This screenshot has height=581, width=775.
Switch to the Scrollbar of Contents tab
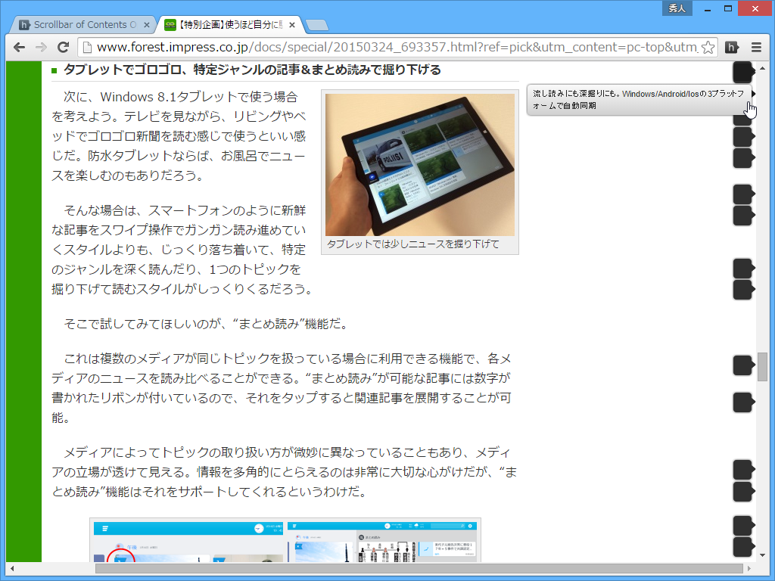tap(84, 24)
